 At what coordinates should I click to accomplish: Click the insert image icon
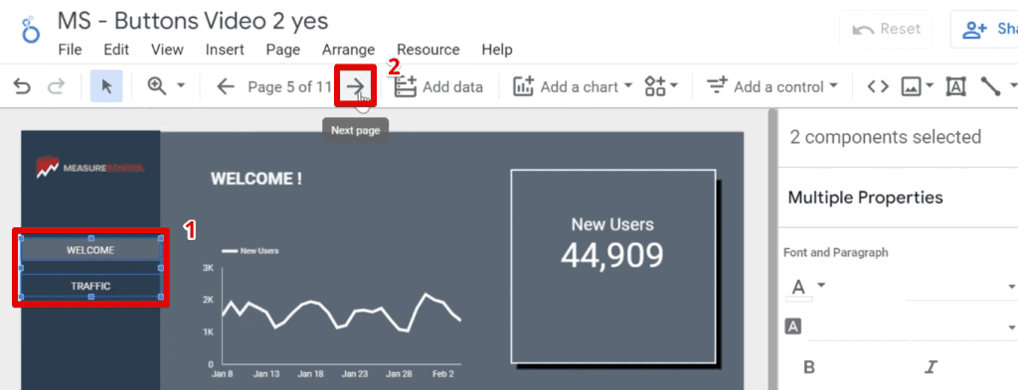click(x=912, y=86)
